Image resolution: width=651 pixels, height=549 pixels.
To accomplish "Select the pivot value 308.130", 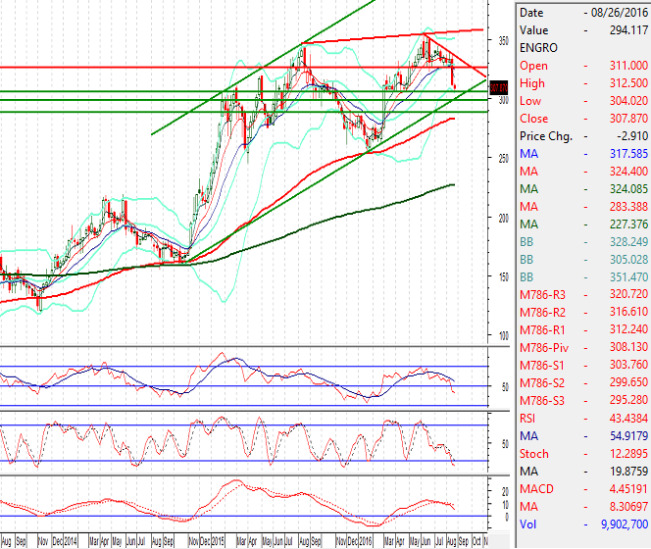I will pyautogui.click(x=628, y=347).
